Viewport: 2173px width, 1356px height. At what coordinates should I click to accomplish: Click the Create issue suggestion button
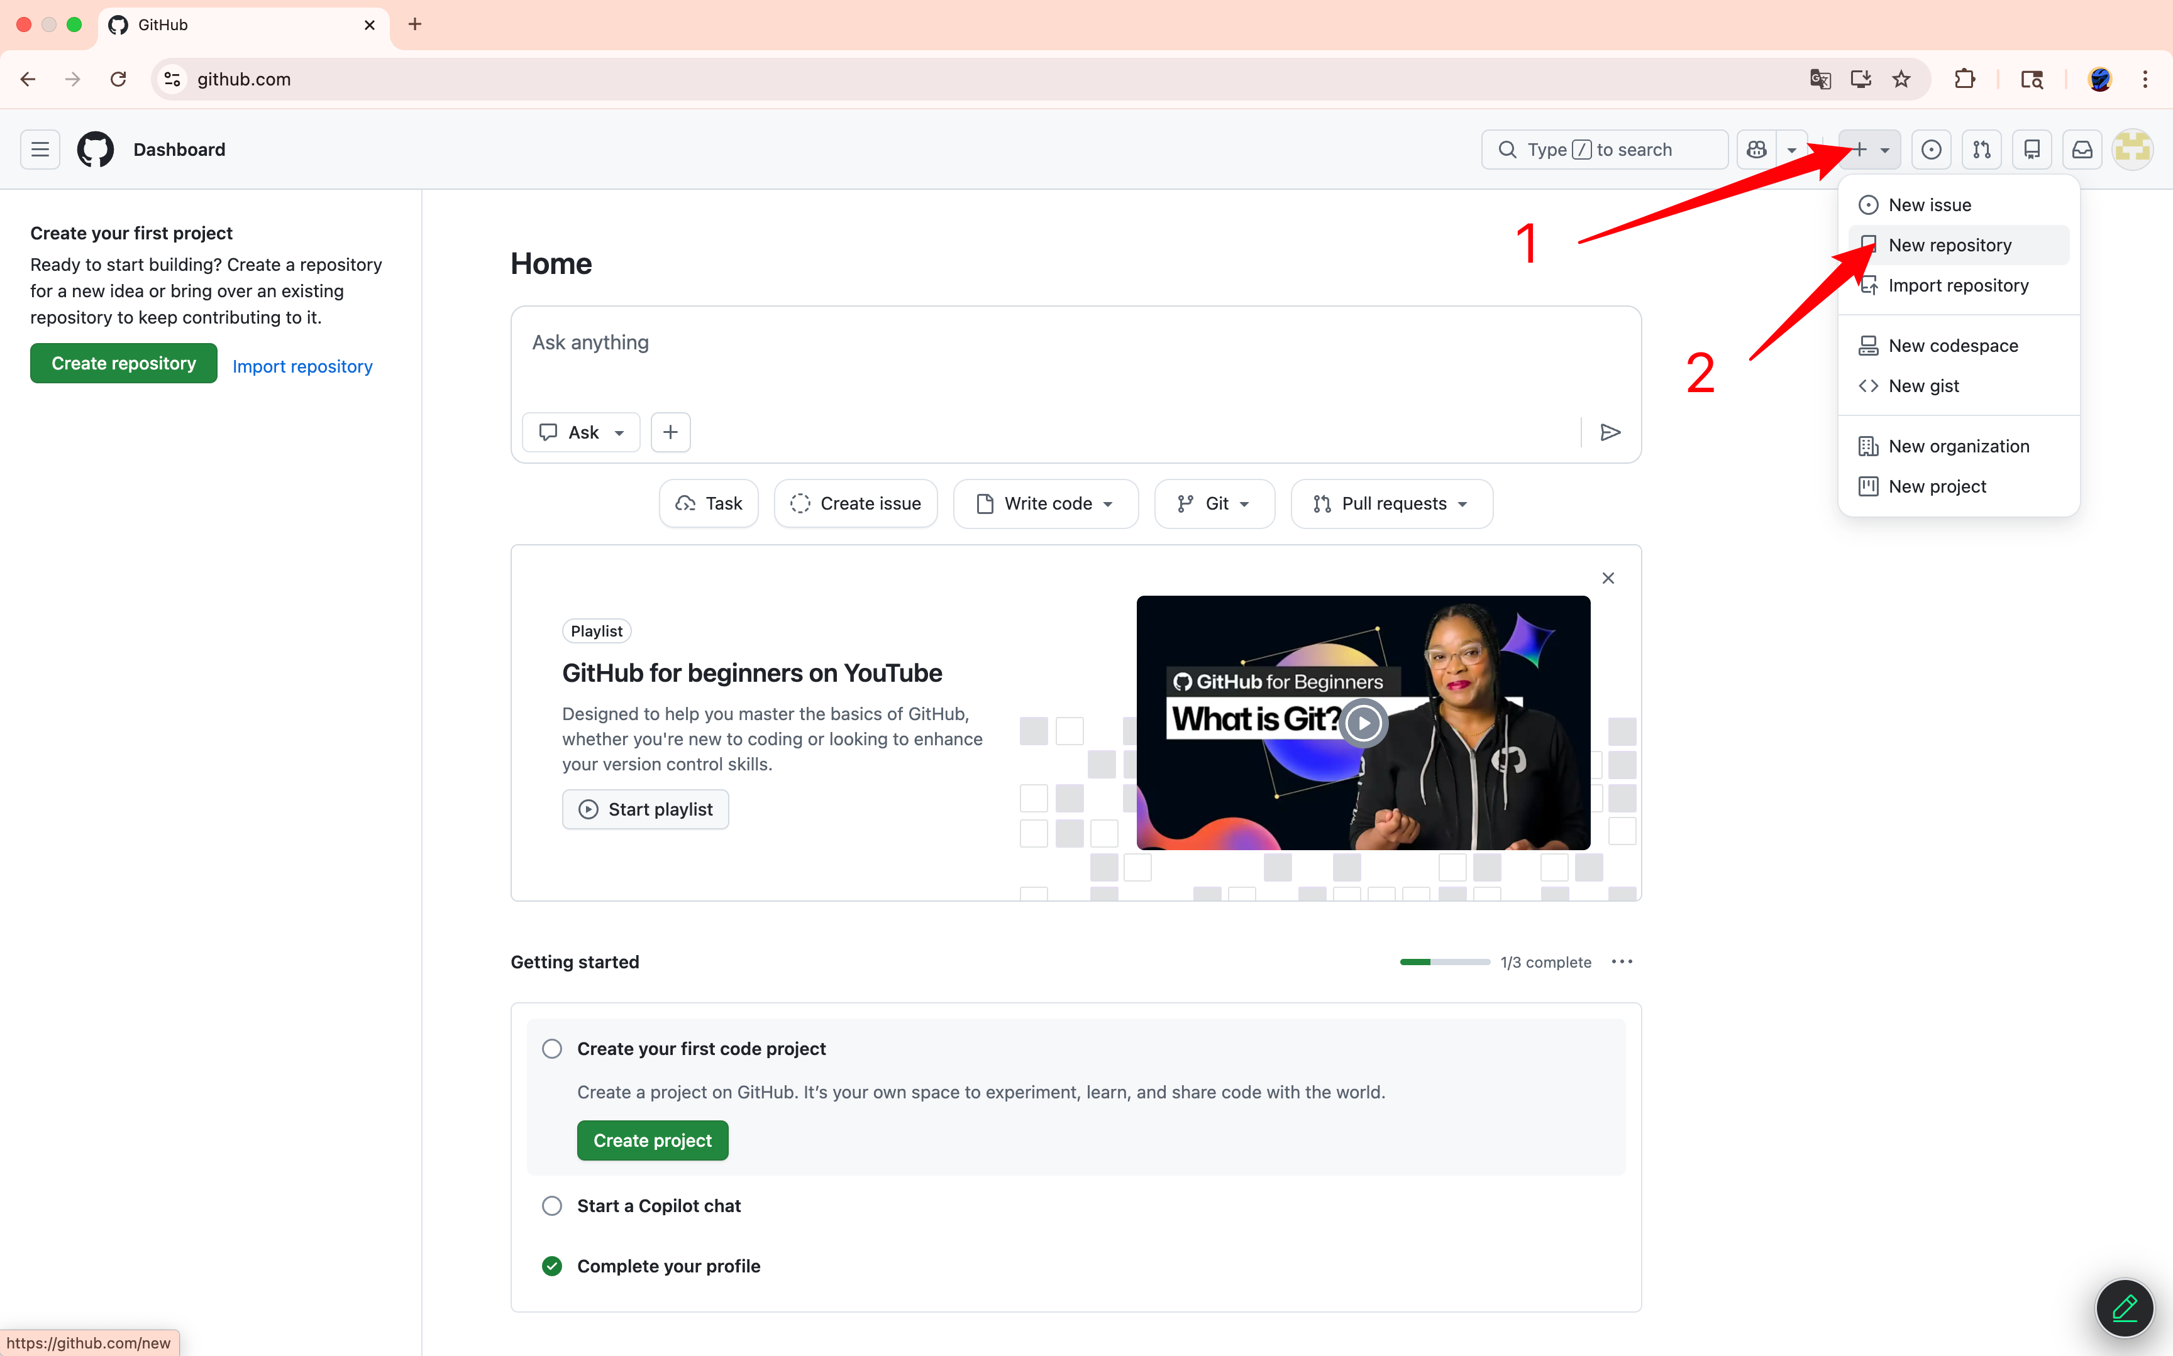[856, 504]
